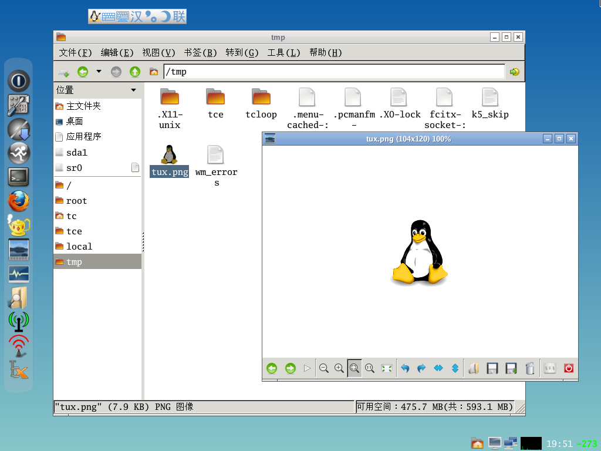Toggle fit image to window zoom
This screenshot has width=601, height=451.
pyautogui.click(x=354, y=369)
